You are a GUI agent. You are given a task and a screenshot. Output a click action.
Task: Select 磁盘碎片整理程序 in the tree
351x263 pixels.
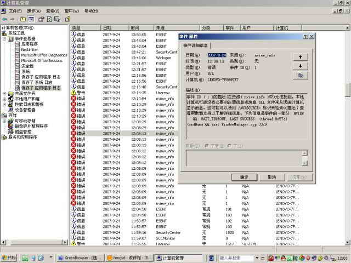click(31, 126)
